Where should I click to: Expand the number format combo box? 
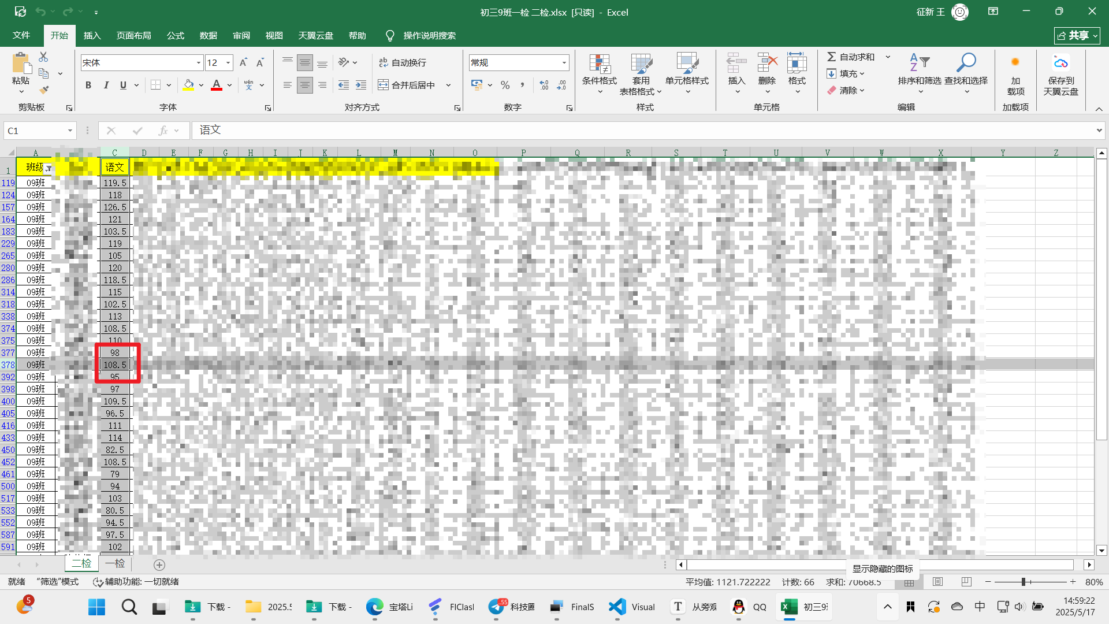pos(564,62)
